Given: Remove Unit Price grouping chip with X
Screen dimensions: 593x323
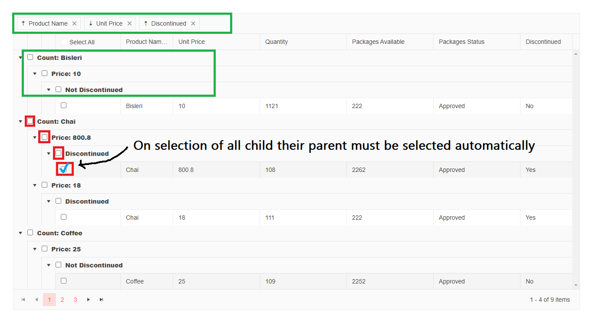Looking at the screenshot, I should point(129,23).
